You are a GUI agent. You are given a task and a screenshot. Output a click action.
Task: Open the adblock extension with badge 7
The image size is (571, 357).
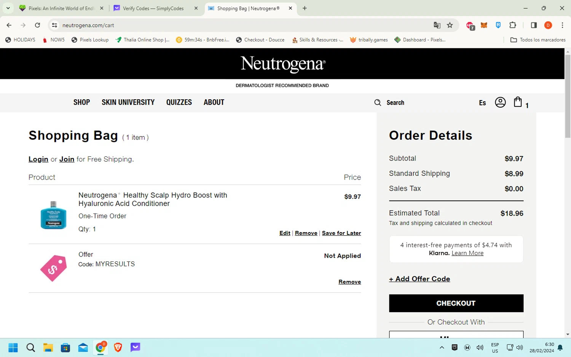tap(470, 25)
